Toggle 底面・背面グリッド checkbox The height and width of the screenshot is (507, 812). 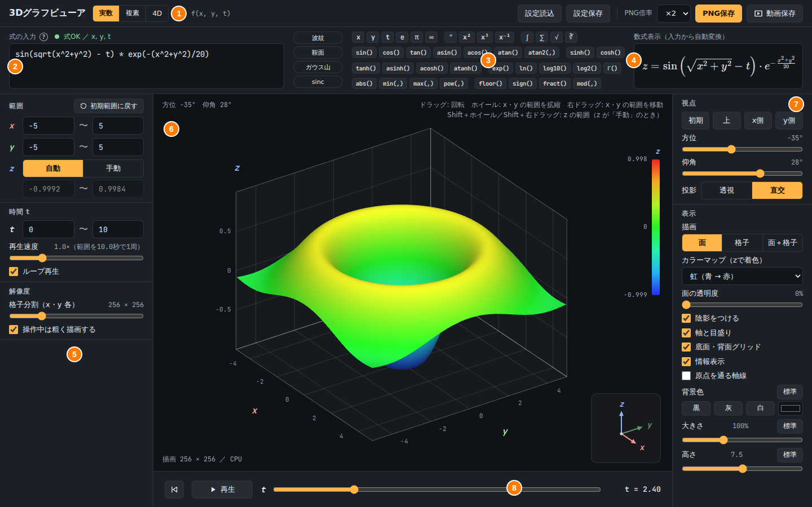click(x=686, y=347)
